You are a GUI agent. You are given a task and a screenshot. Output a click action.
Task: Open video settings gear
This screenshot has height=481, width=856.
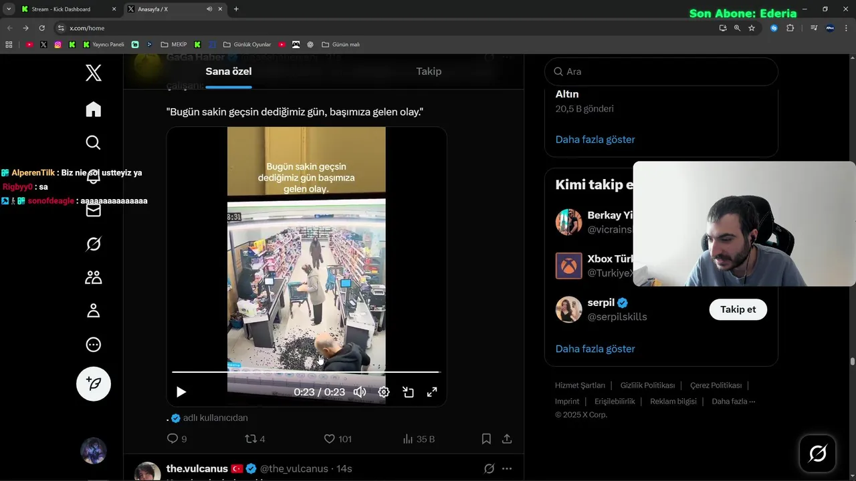click(x=384, y=392)
